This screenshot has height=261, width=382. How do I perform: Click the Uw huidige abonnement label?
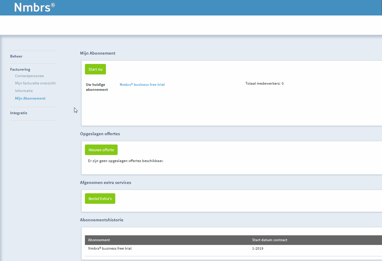[97, 87]
